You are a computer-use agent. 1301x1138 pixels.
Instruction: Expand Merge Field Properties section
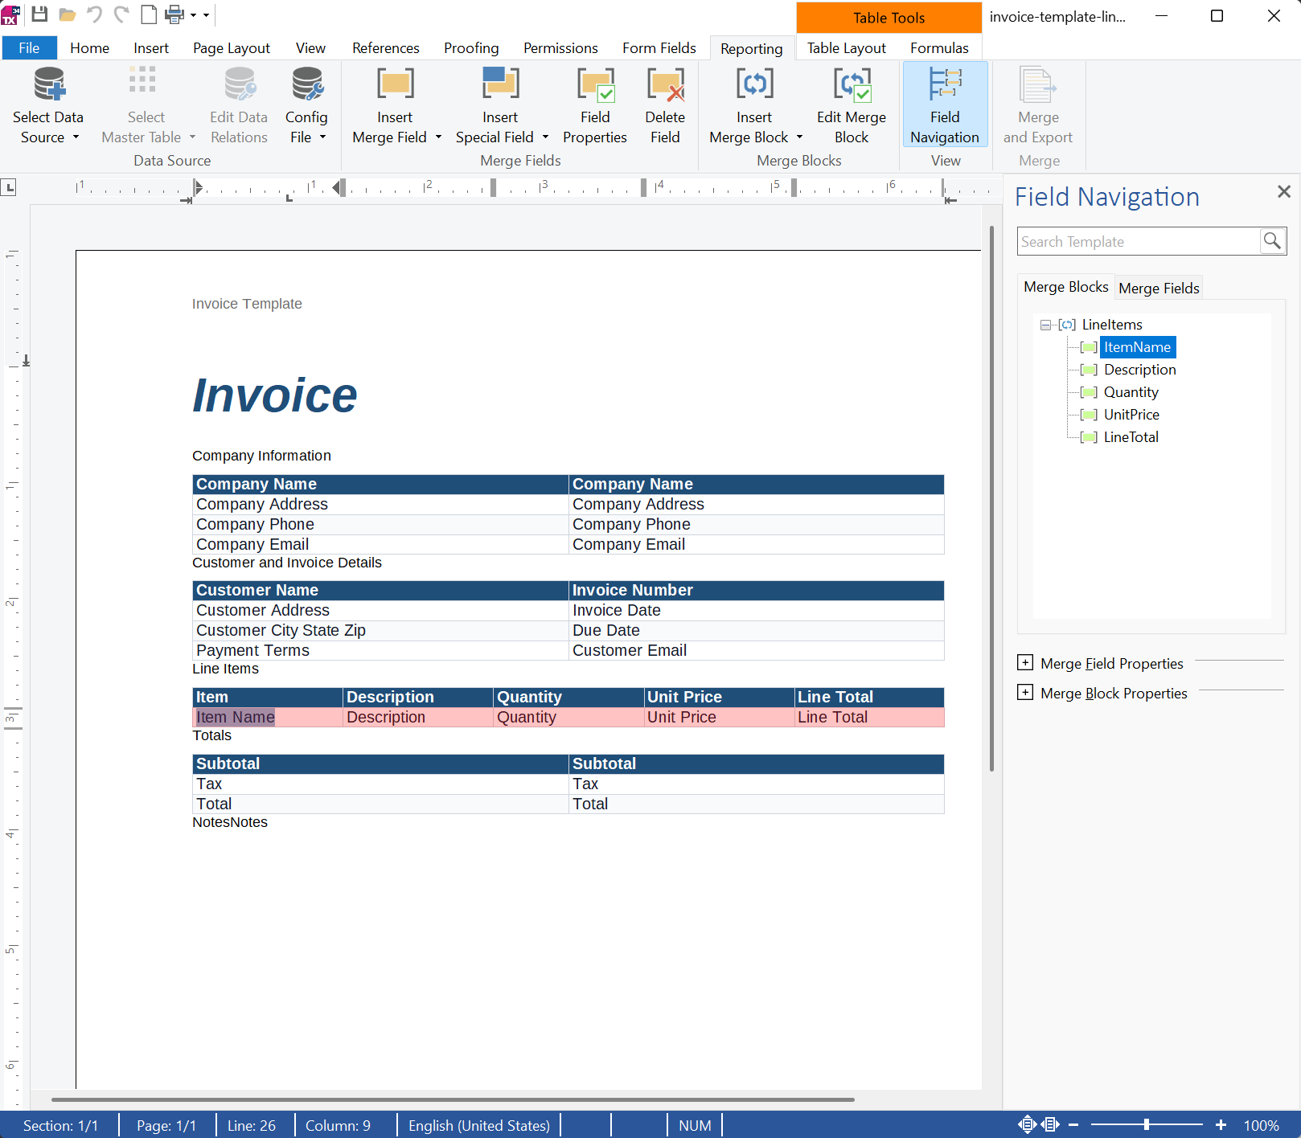point(1025,662)
